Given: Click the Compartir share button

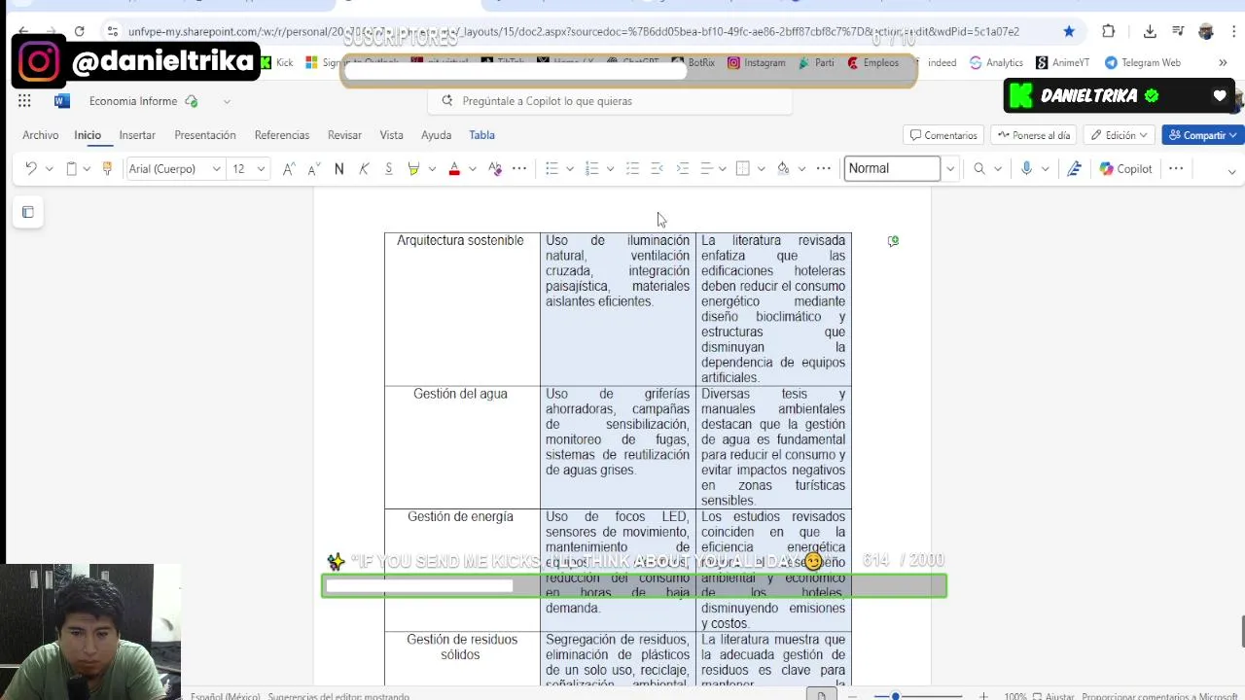Looking at the screenshot, I should tap(1203, 135).
